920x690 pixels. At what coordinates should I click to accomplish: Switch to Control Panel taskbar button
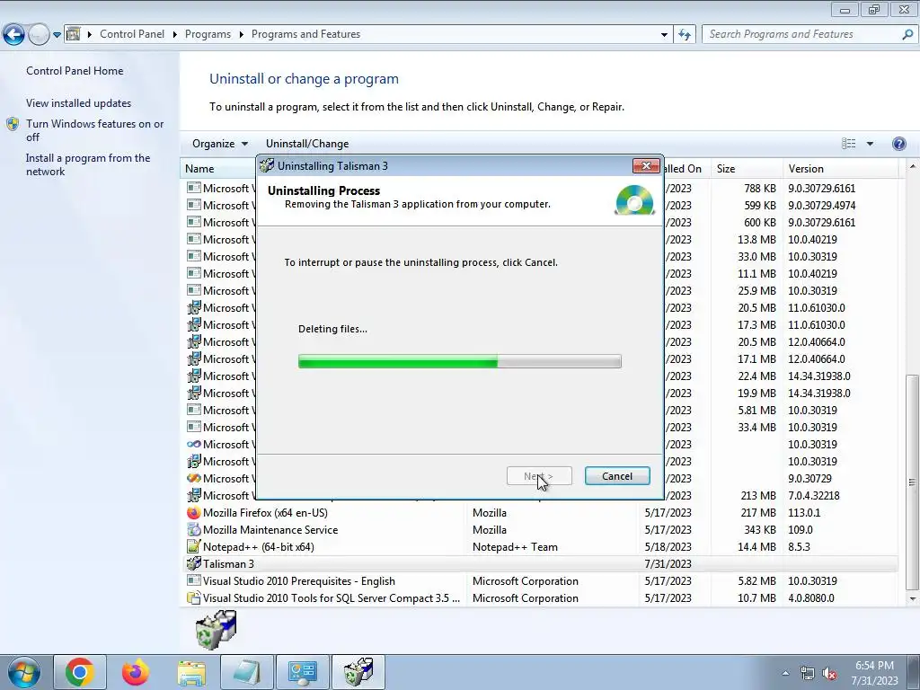(302, 672)
